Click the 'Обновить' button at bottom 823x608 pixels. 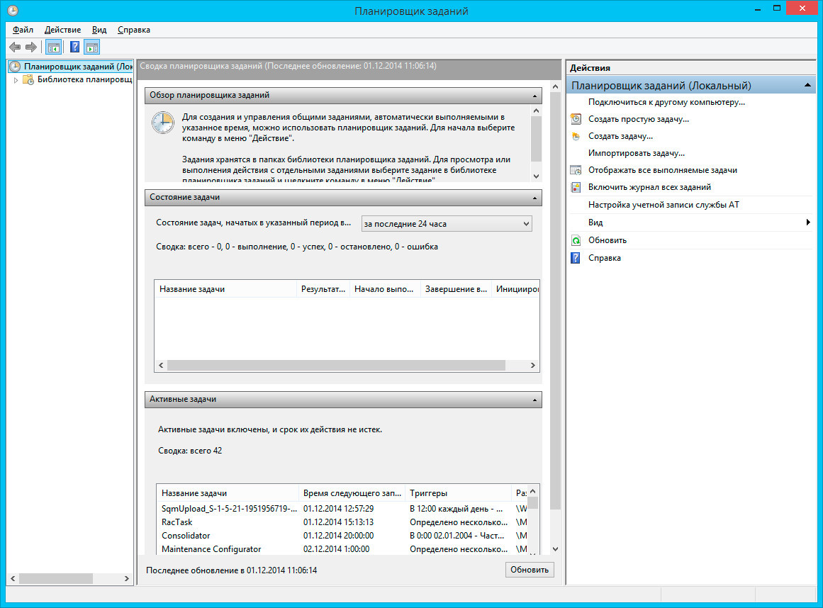tap(530, 570)
